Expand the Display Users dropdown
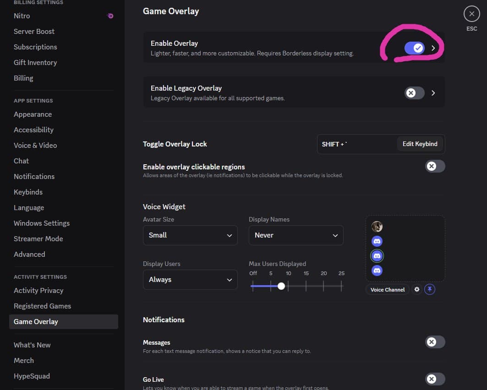 pyautogui.click(x=190, y=280)
